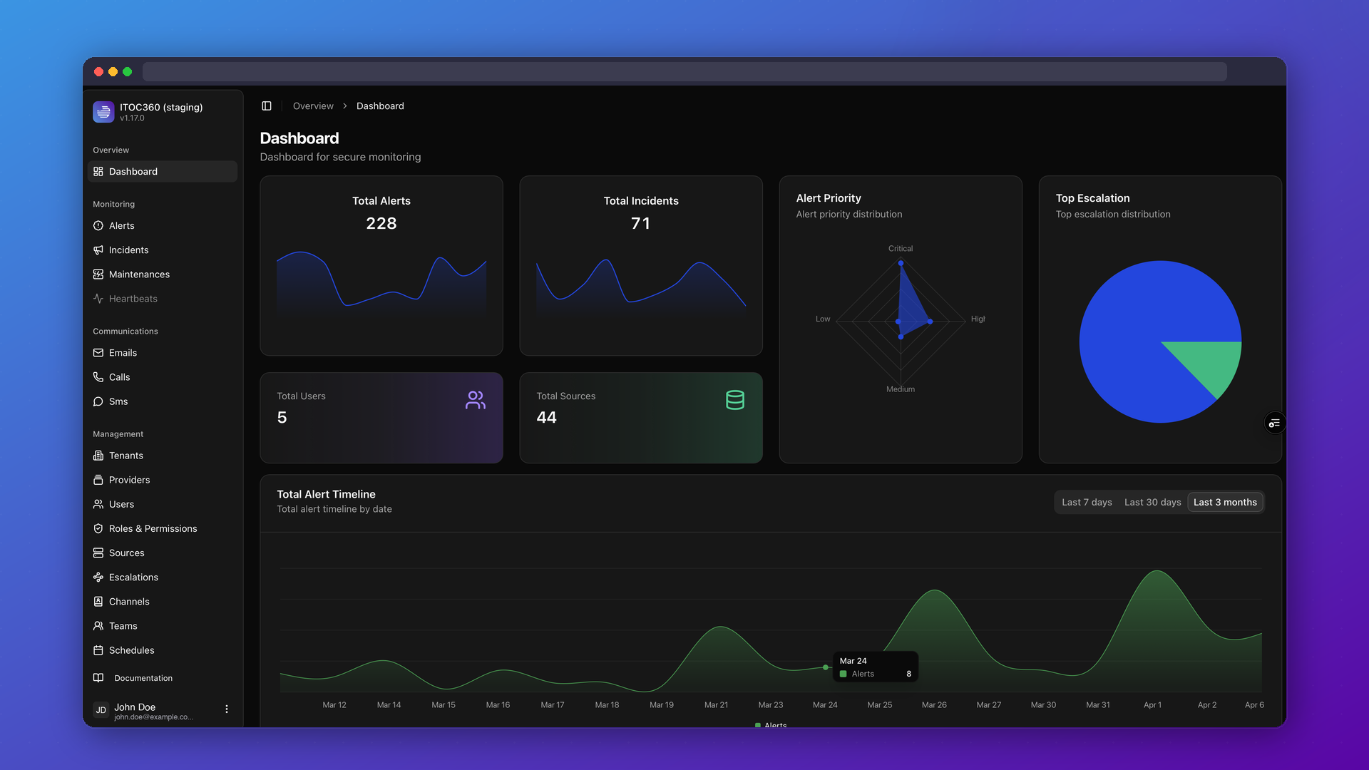Open the John Doe user options menu
This screenshot has height=770, width=1369.
click(x=227, y=709)
